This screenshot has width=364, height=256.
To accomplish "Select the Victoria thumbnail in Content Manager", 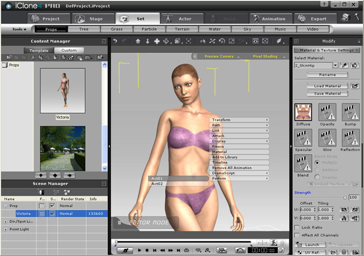I will pos(62,91).
